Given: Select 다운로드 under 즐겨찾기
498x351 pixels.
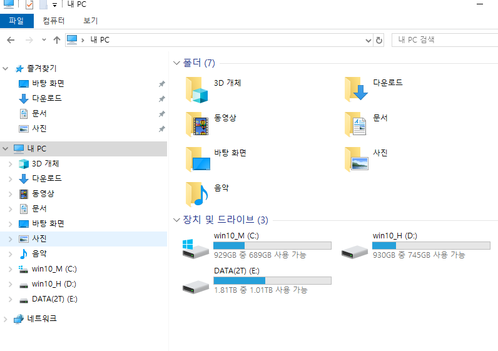Looking at the screenshot, I should point(47,98).
